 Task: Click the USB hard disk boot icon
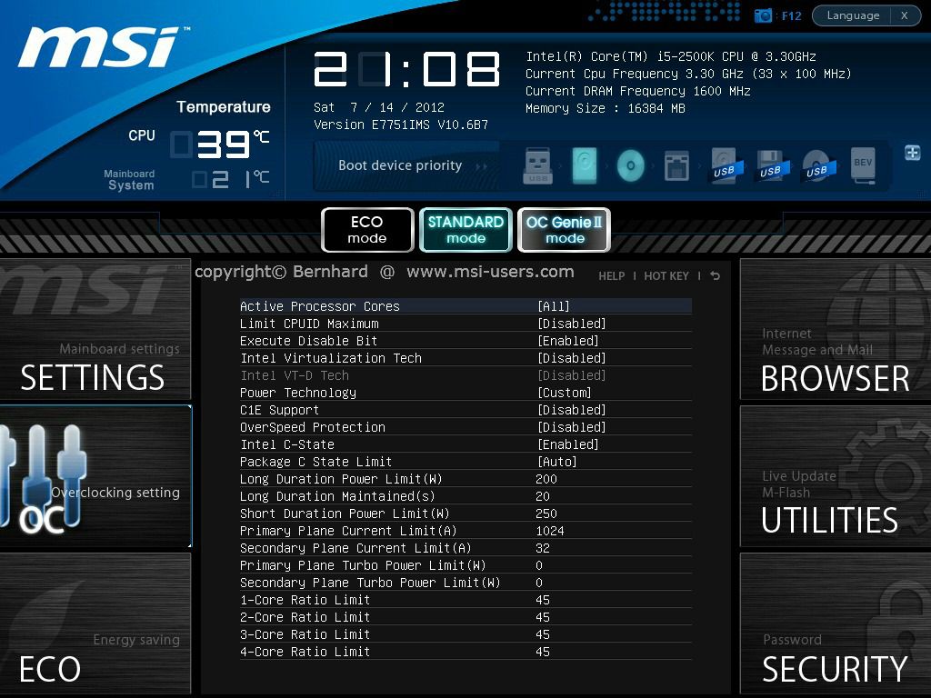tap(723, 165)
